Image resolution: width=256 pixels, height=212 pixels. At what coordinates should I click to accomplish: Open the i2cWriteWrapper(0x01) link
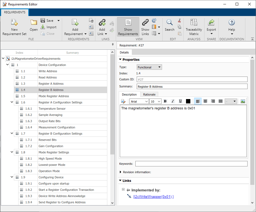pos(153,197)
